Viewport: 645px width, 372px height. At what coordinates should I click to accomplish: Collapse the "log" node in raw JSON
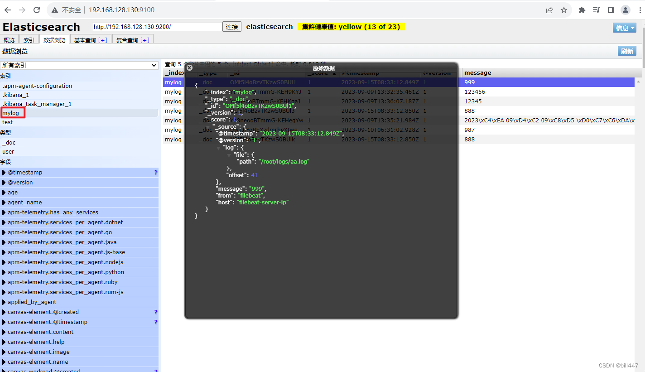(x=218, y=148)
